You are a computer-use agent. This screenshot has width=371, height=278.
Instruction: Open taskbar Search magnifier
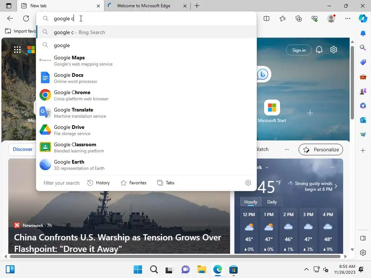click(x=154, y=269)
